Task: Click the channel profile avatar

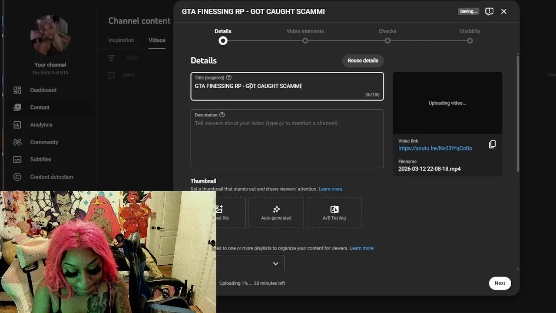Action: [50, 35]
